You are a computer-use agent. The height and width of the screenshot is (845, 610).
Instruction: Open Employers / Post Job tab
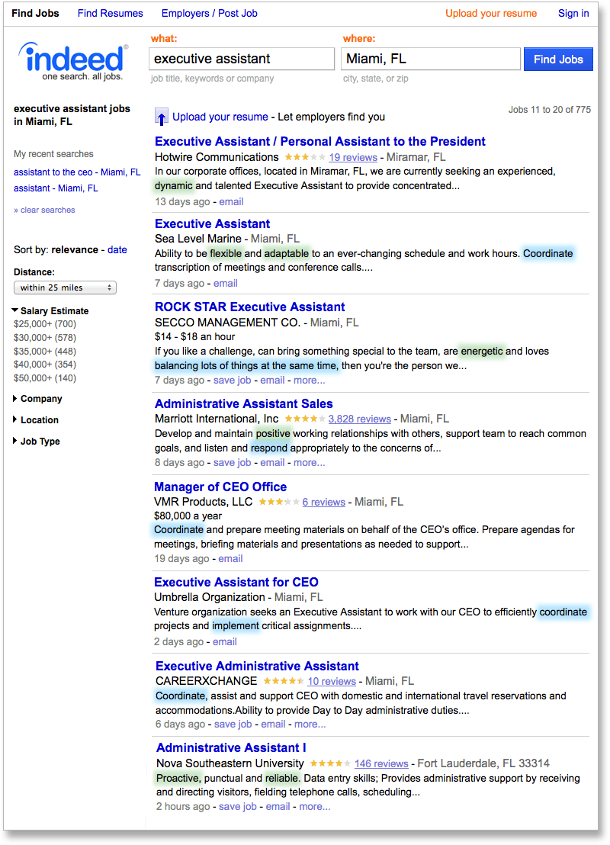210,14
